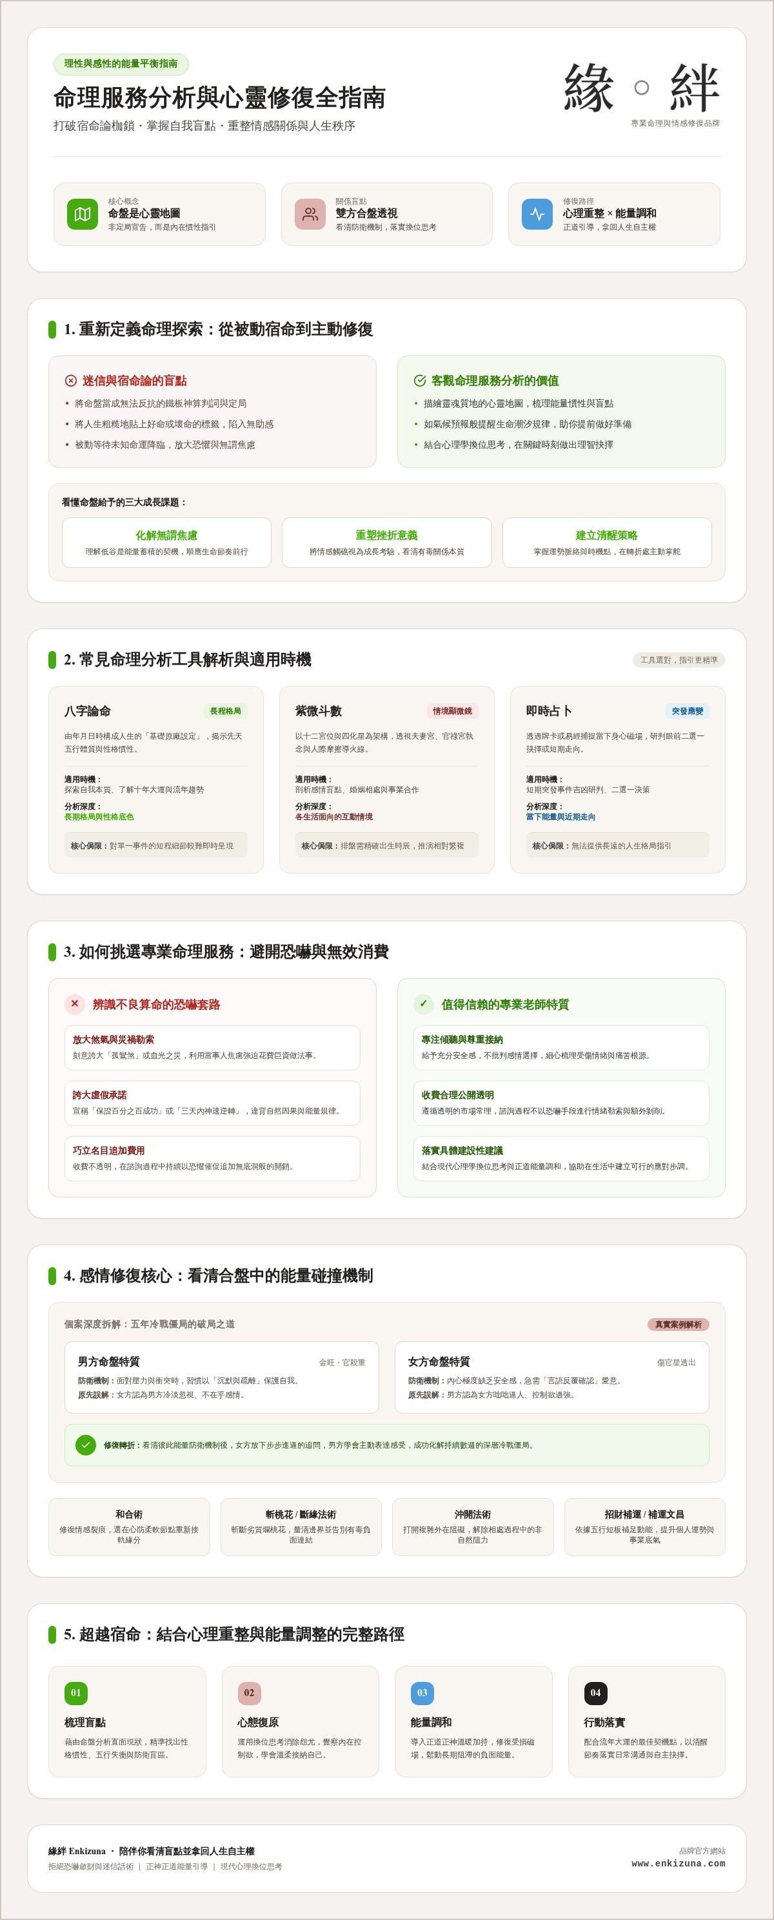Click the 能量調和 step title
The width and height of the screenshot is (774, 1920).
point(432,1723)
